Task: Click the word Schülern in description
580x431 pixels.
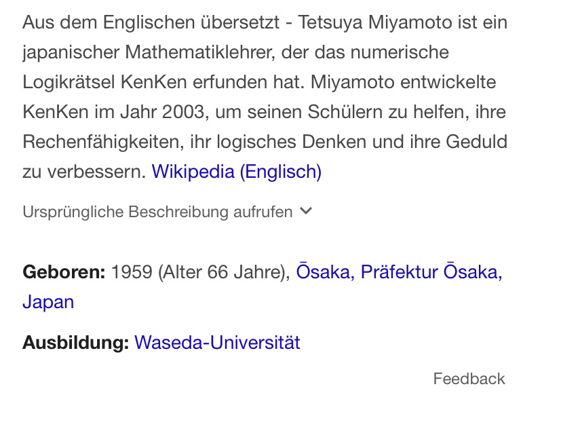Action: [x=345, y=112]
